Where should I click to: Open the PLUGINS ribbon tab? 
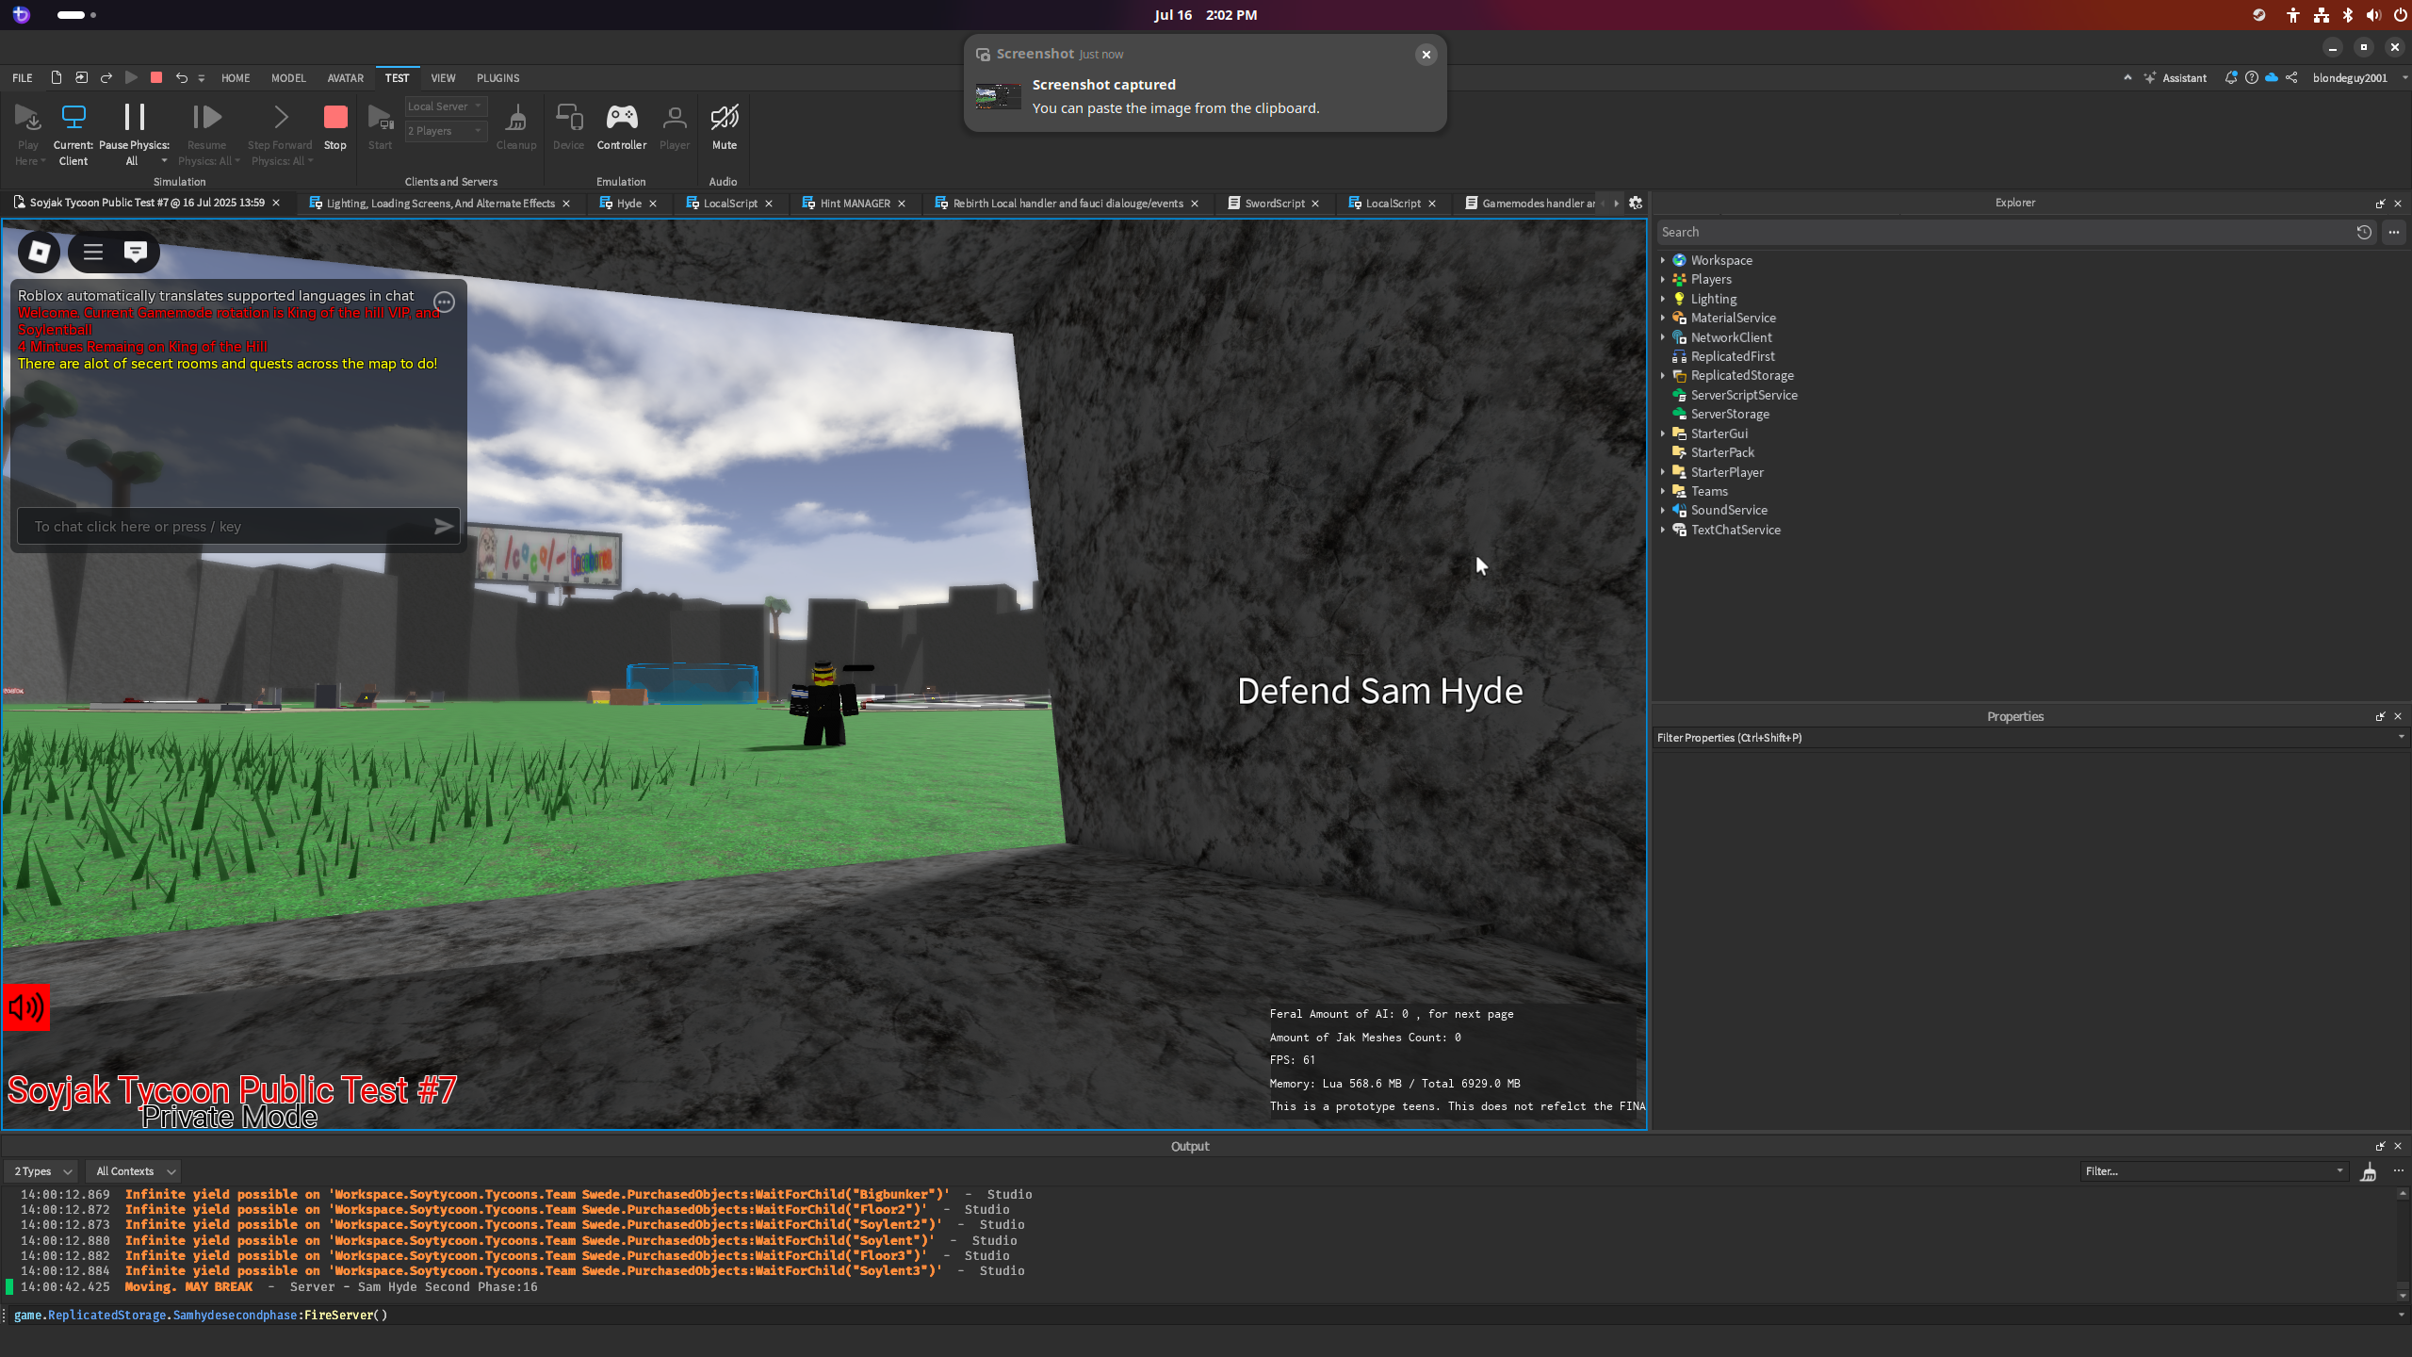pyautogui.click(x=497, y=78)
